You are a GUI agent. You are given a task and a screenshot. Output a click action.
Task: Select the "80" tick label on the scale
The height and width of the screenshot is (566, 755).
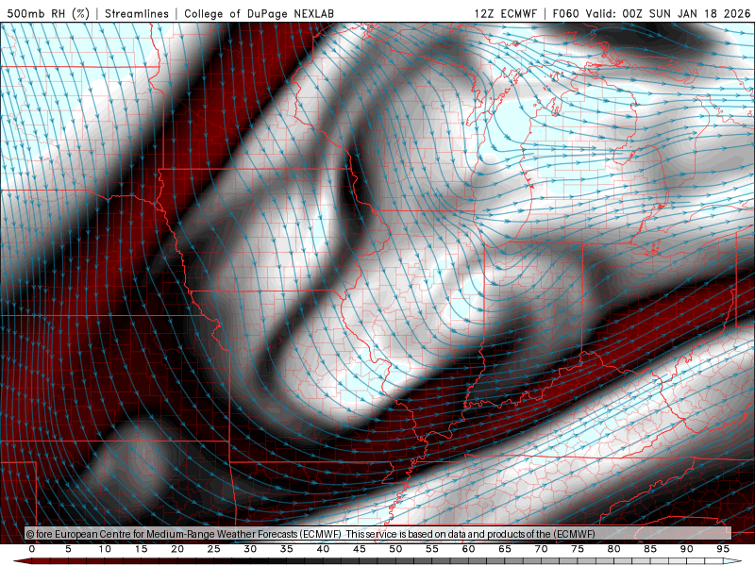coord(614,549)
